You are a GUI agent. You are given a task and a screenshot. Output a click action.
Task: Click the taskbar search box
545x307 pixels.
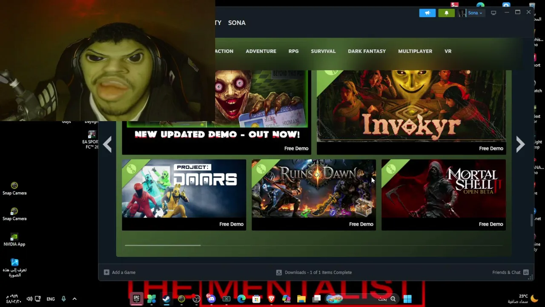click(361, 299)
